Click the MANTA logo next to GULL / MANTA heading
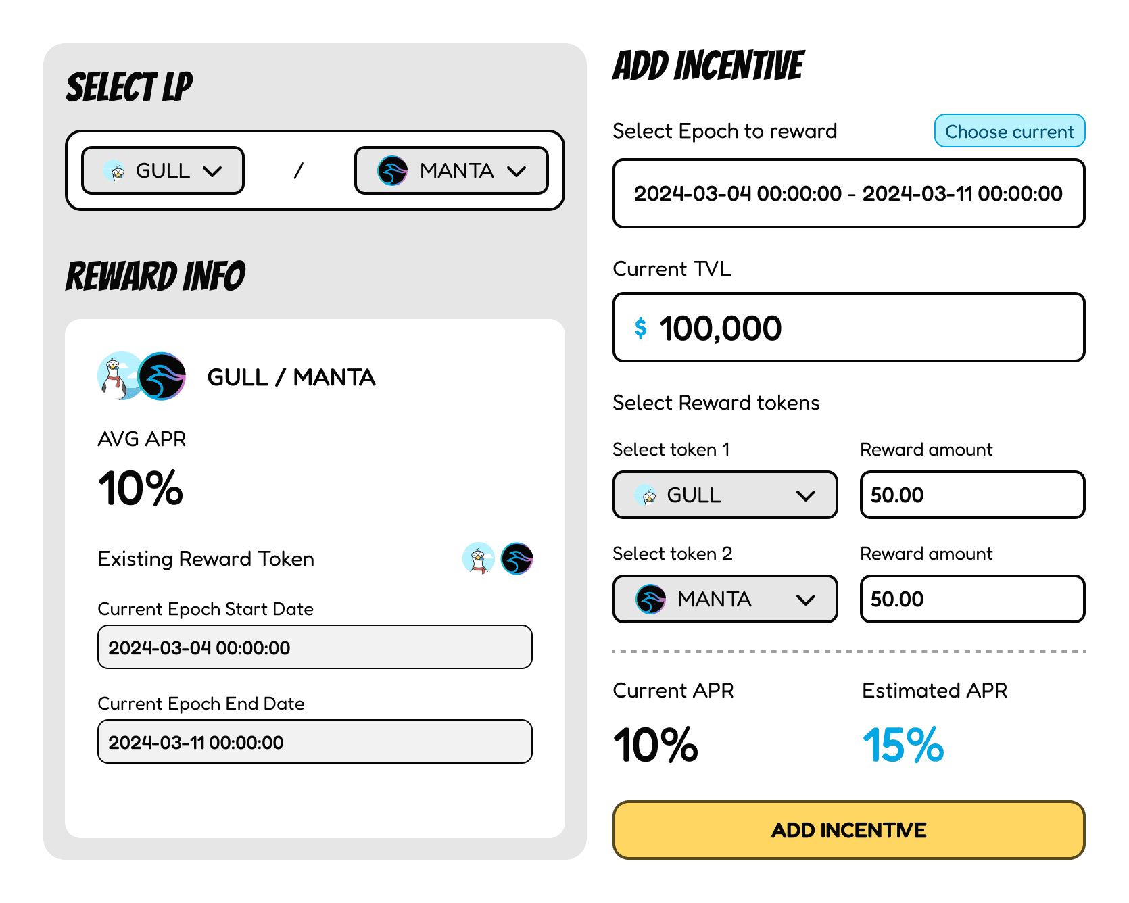 pyautogui.click(x=162, y=377)
